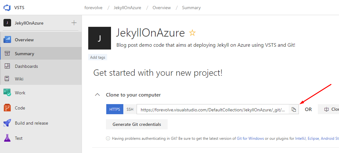The height and width of the screenshot is (153, 339).
Task: Open Build and release sidebar label
Action: click(x=32, y=123)
